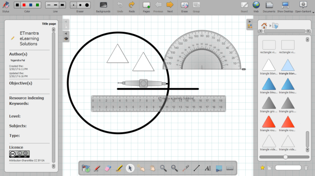Open the Pages button

[x=146, y=7]
